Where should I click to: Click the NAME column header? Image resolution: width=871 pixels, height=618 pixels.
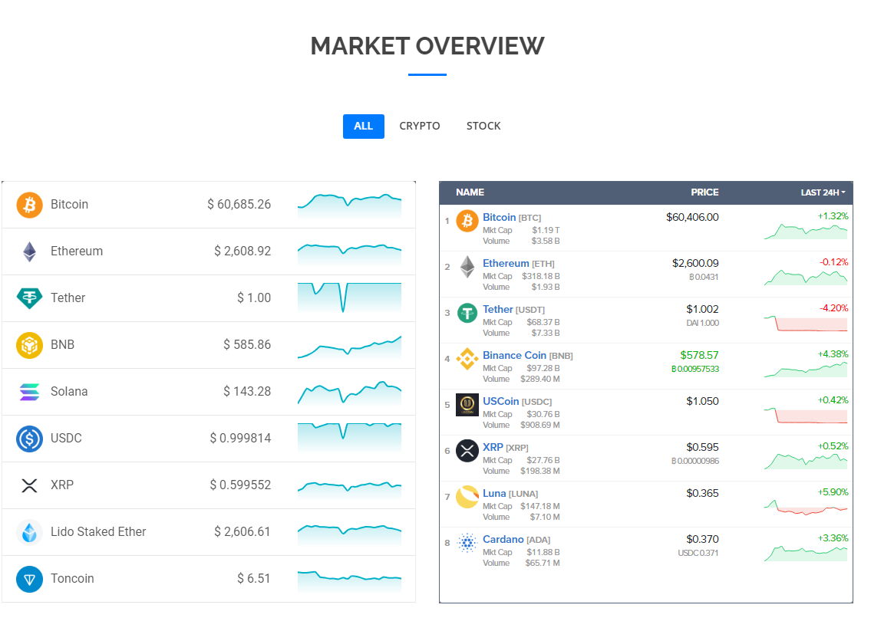tap(470, 192)
